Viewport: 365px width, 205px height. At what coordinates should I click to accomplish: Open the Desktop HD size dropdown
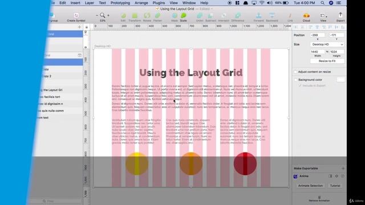[327, 44]
